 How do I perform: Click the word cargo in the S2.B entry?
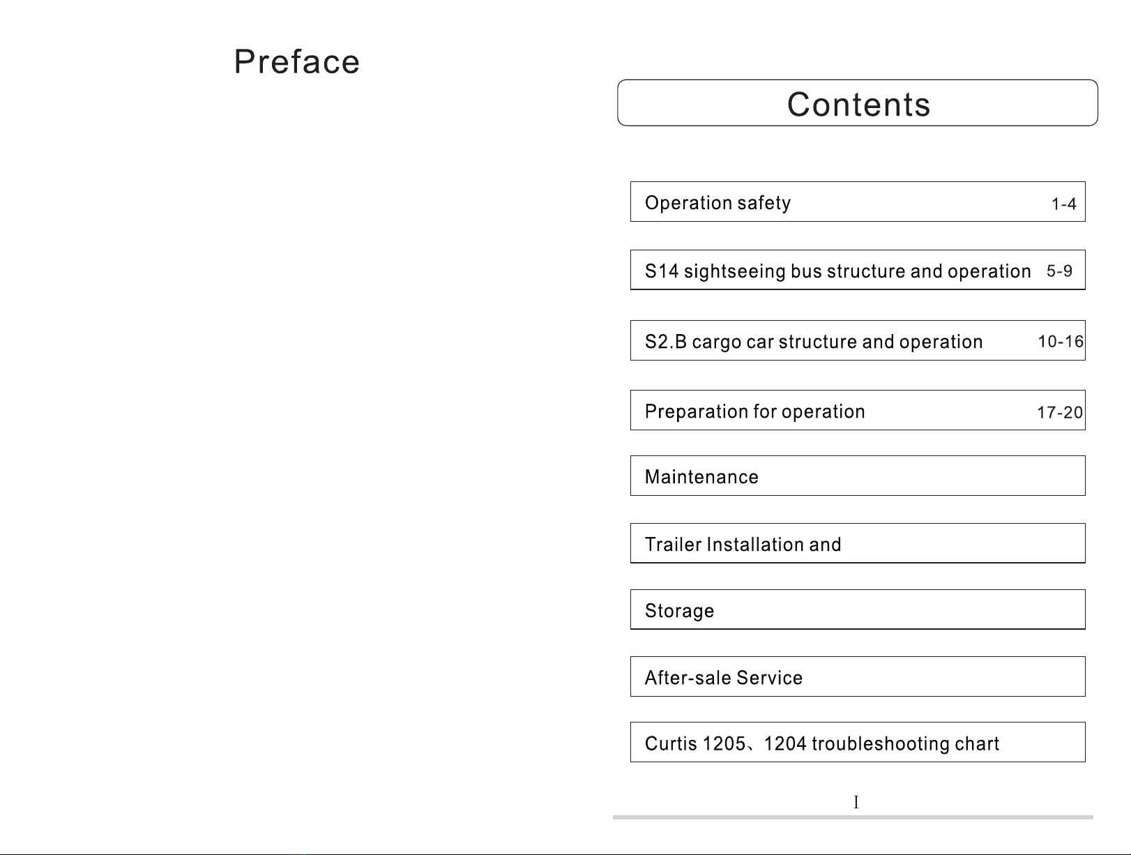[716, 342]
